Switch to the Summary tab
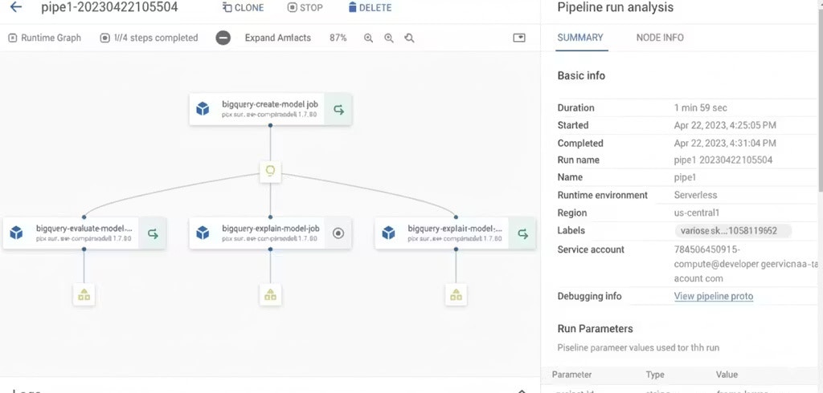Screen dimensions: 823x393 pos(580,38)
